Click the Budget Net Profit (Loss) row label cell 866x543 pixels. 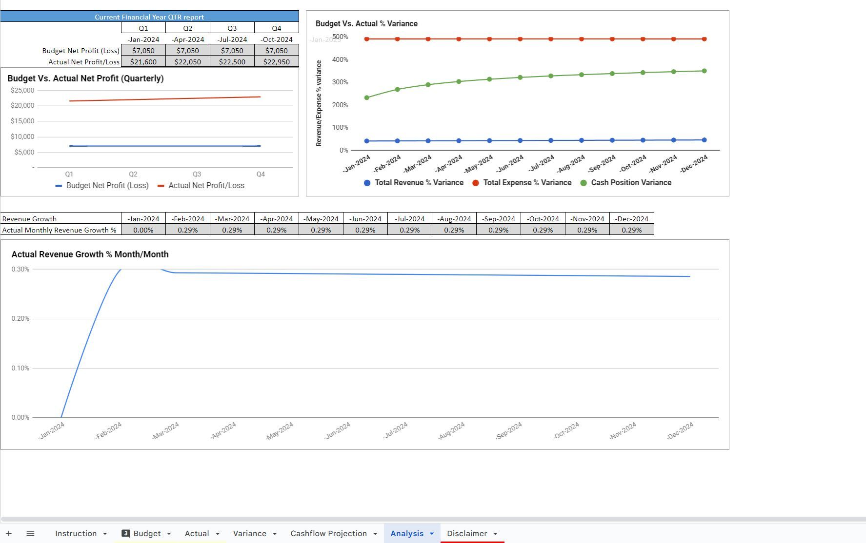(60, 50)
